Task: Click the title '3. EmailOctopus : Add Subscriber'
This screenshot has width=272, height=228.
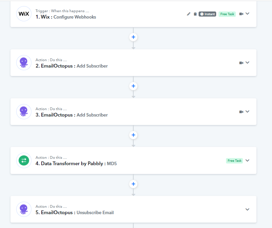Action: (72, 115)
